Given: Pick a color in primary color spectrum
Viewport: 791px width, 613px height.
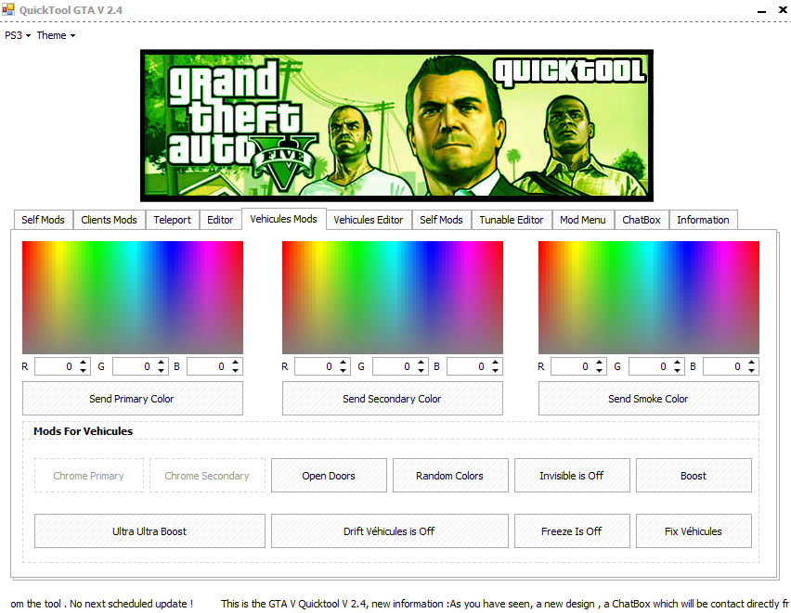Looking at the screenshot, I should pyautogui.click(x=133, y=298).
